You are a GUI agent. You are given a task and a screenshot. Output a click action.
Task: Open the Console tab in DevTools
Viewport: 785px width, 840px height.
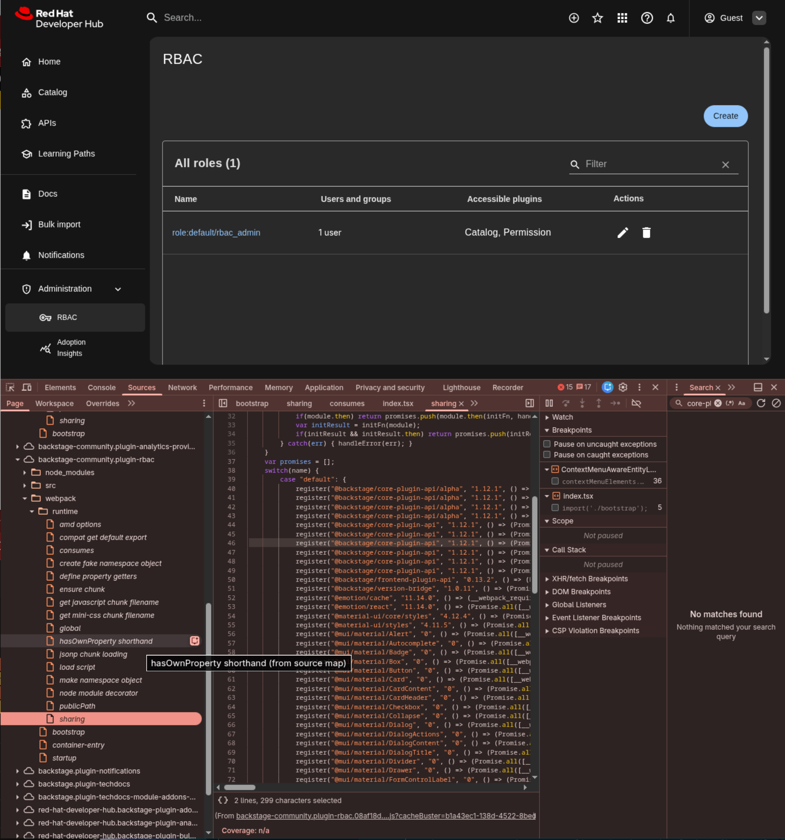point(101,387)
